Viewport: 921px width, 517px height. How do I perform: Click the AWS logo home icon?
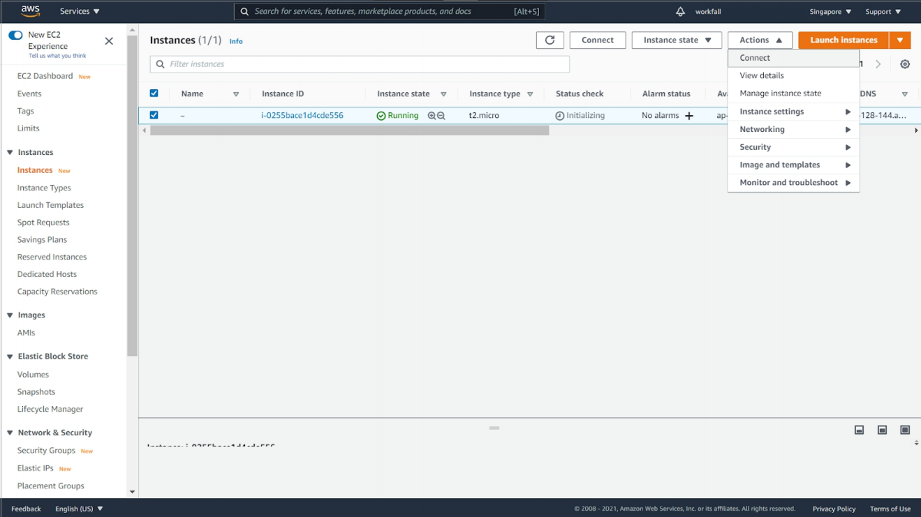30,11
